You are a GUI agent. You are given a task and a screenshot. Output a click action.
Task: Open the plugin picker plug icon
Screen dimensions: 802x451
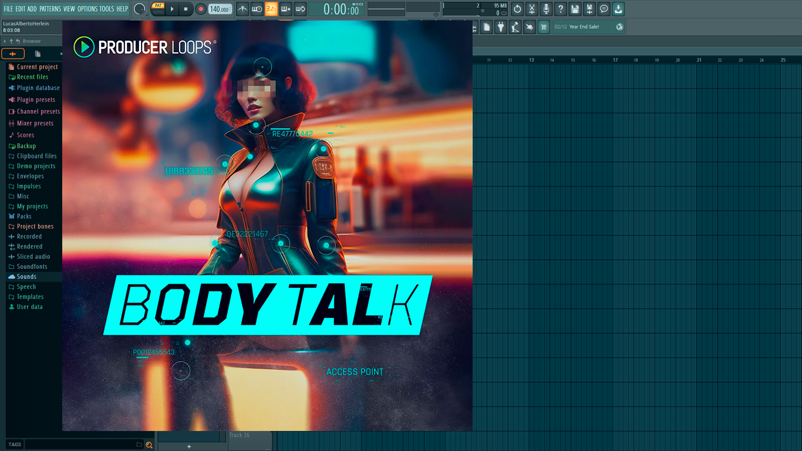[501, 26]
